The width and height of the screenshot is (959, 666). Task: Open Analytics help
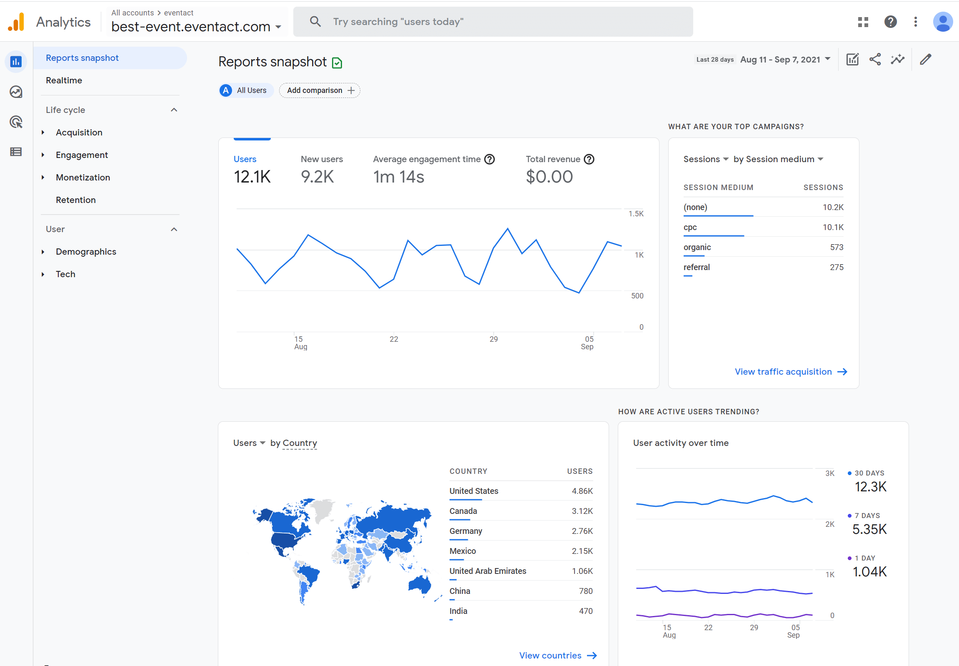coord(891,22)
